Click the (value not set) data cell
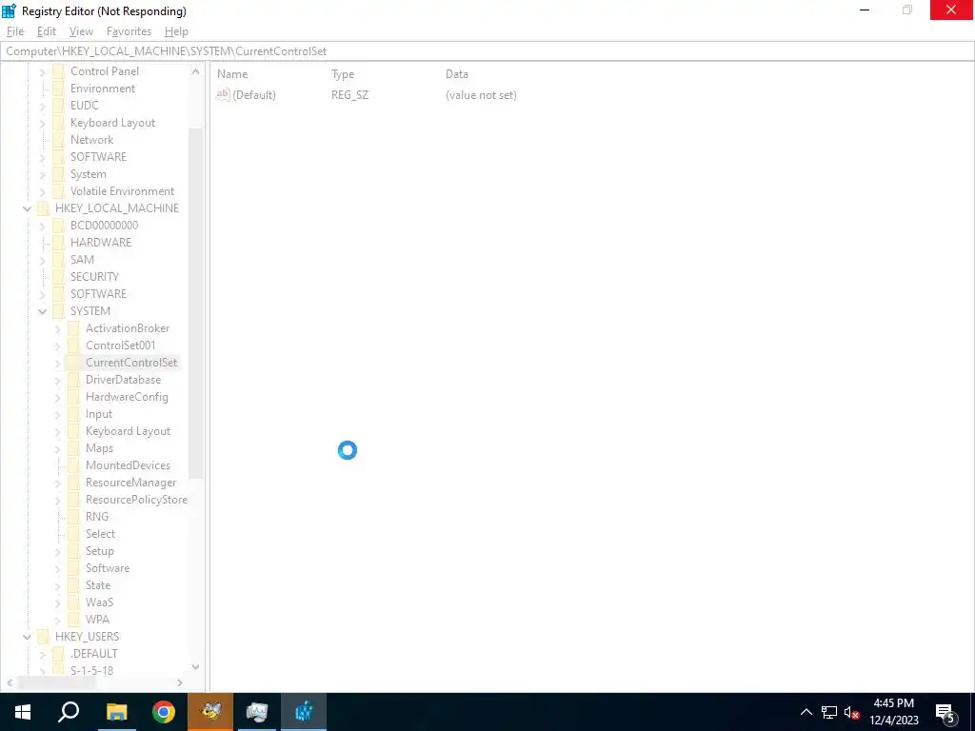The height and width of the screenshot is (731, 975). click(481, 95)
